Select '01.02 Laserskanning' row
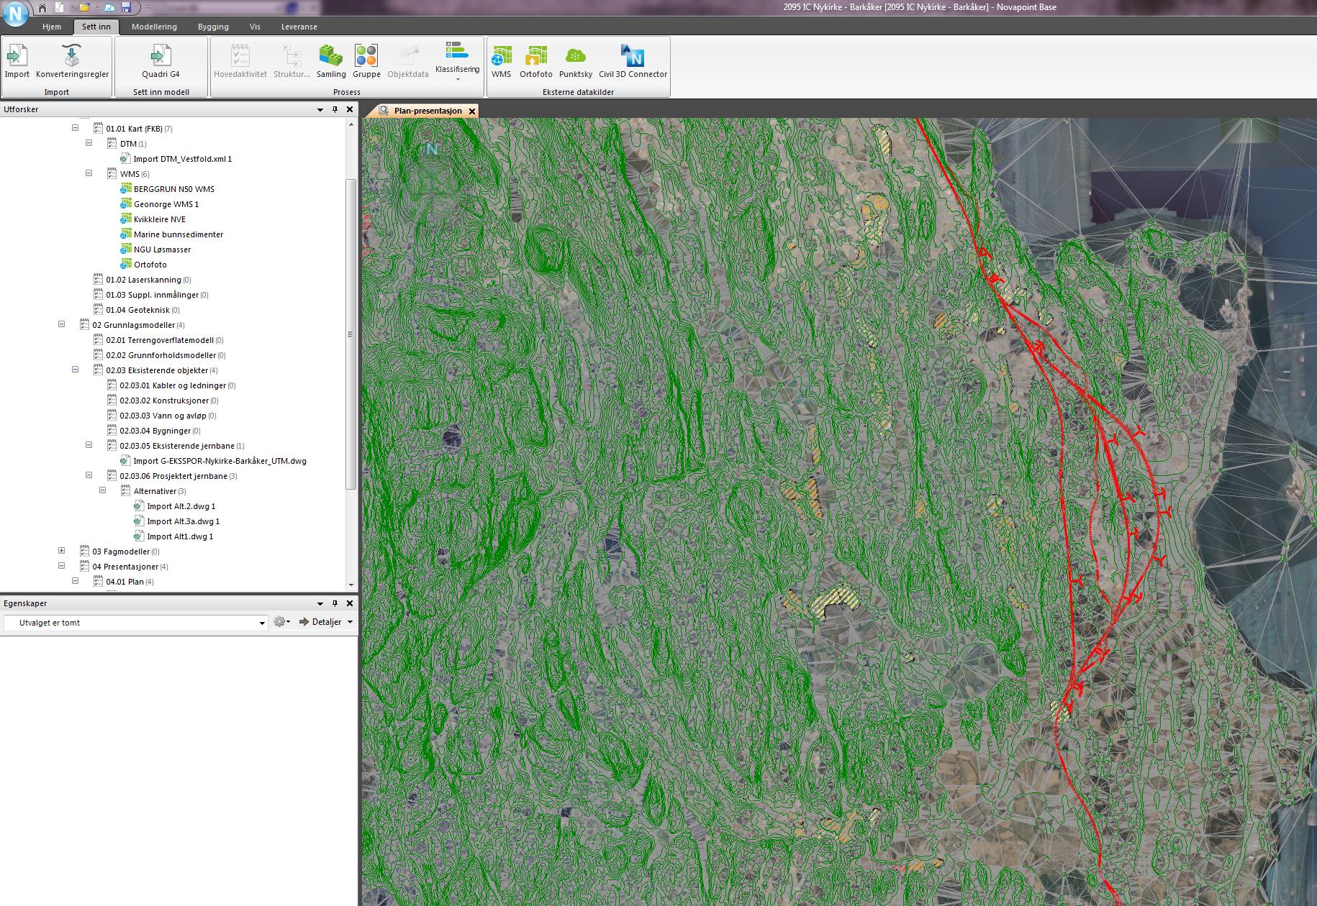 pyautogui.click(x=142, y=280)
